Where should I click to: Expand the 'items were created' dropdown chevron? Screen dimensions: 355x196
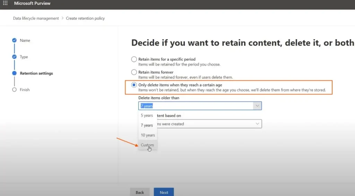point(257,124)
